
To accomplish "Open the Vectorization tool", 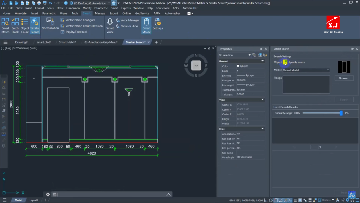I will tap(50, 24).
